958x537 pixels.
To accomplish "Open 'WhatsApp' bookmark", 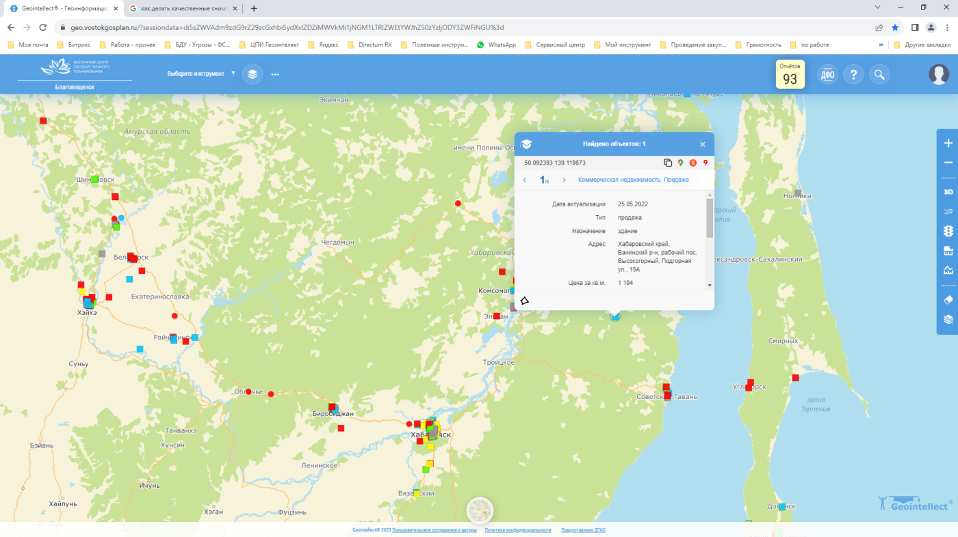I will 496,44.
